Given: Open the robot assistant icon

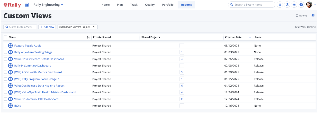Looking at the screenshot, I should [x=294, y=5].
